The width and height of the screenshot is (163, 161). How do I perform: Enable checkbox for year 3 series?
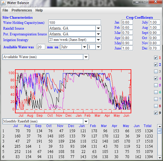pos(156,71)
